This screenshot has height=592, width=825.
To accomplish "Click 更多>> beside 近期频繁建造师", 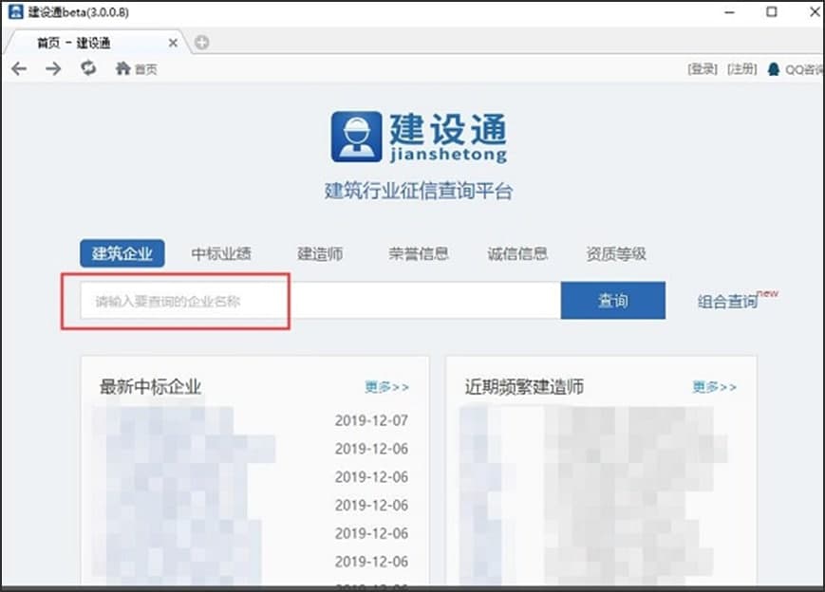I will pyautogui.click(x=714, y=387).
